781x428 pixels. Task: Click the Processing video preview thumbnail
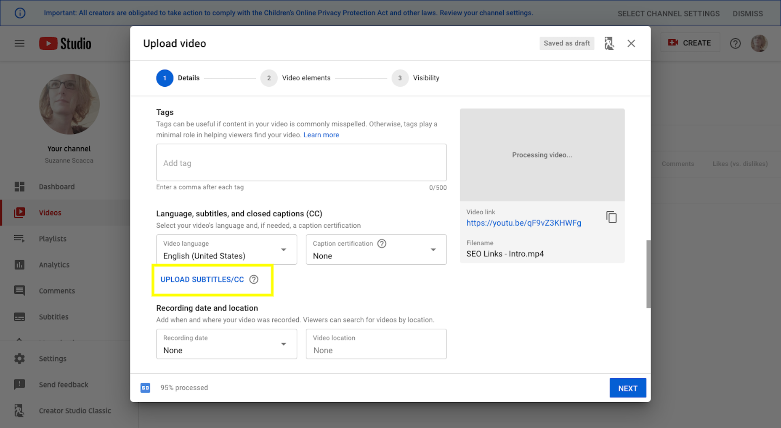click(542, 155)
